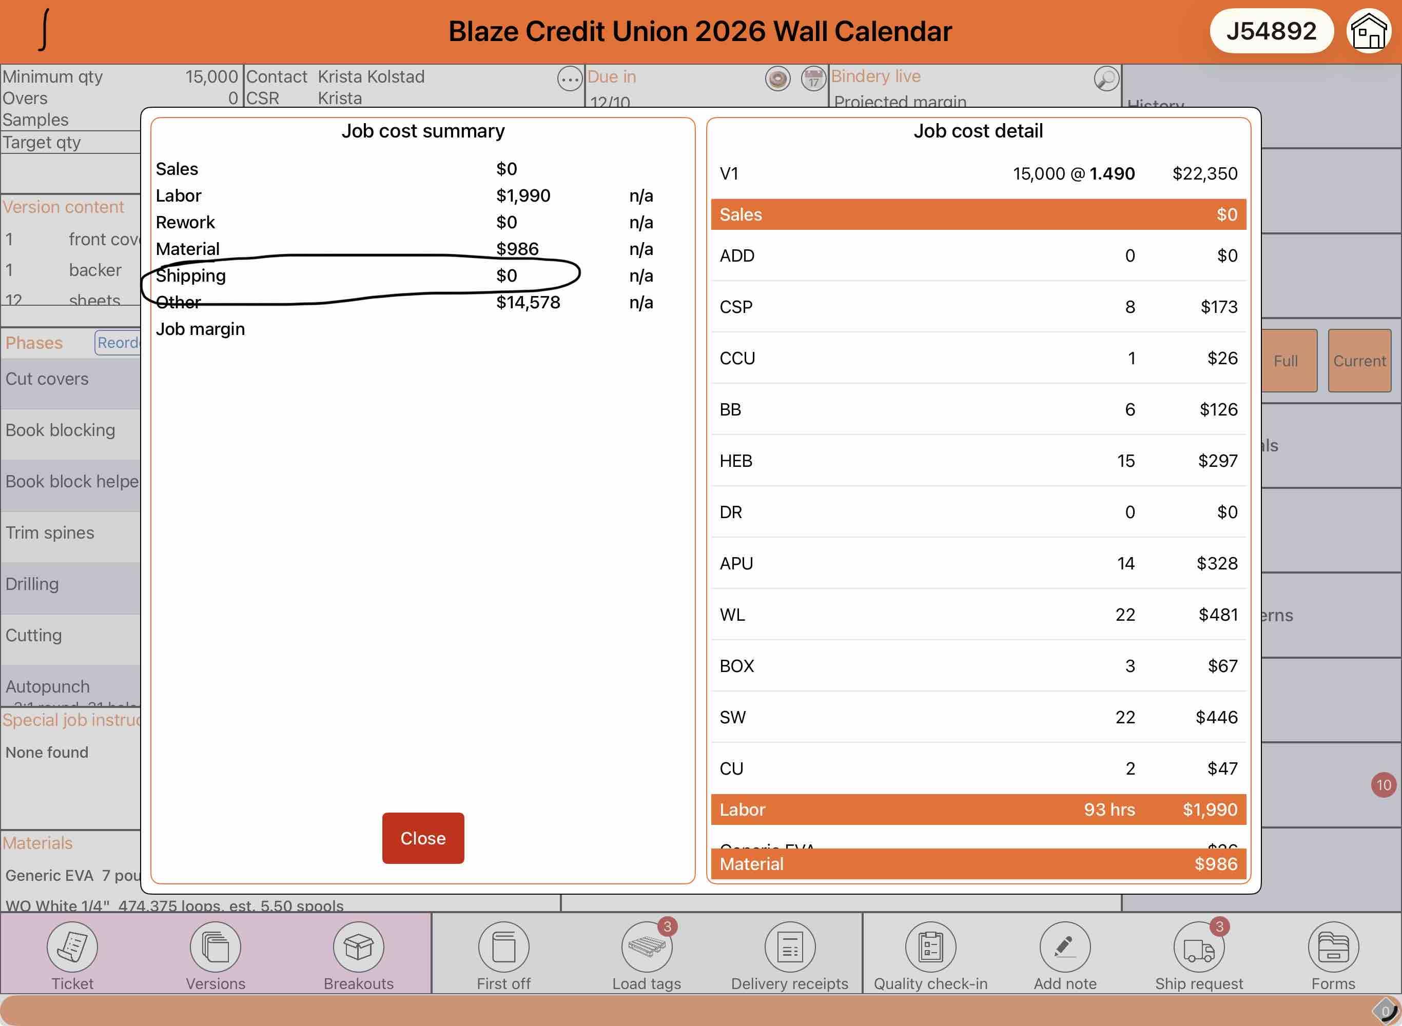
Task: Tap the J54892 job number button
Action: tap(1271, 31)
